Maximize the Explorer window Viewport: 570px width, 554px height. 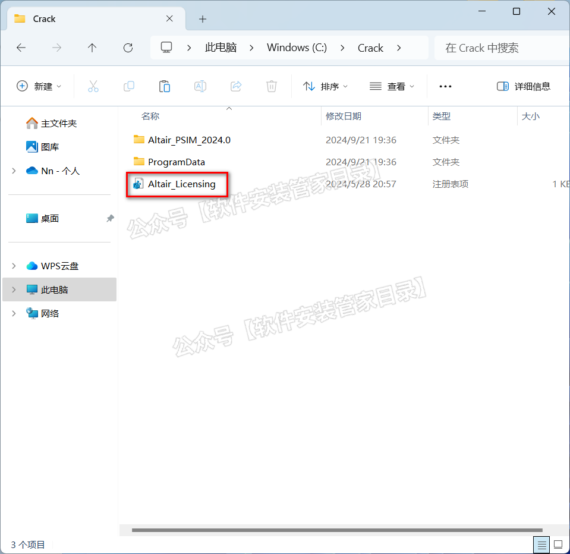point(516,11)
